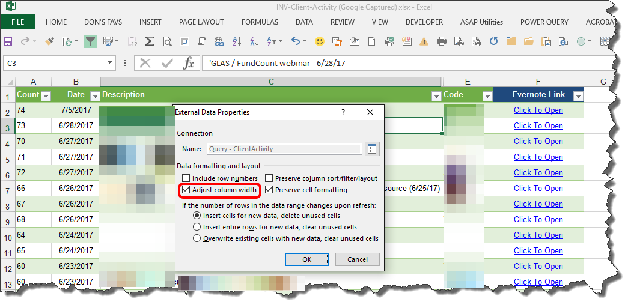Click the Save icon in Quick Access Toolbar
The image size is (631, 308).
8,41
